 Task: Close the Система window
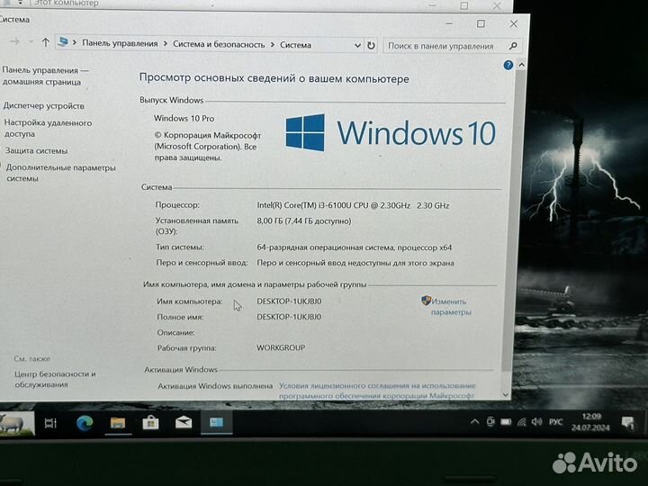point(513,24)
